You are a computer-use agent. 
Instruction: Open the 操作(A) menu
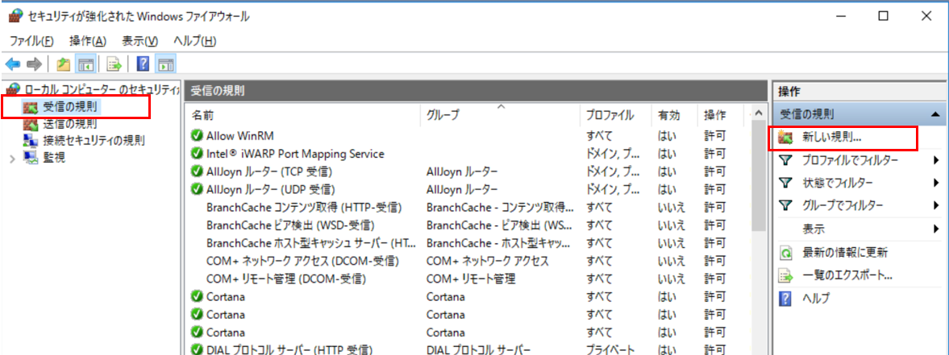click(88, 41)
